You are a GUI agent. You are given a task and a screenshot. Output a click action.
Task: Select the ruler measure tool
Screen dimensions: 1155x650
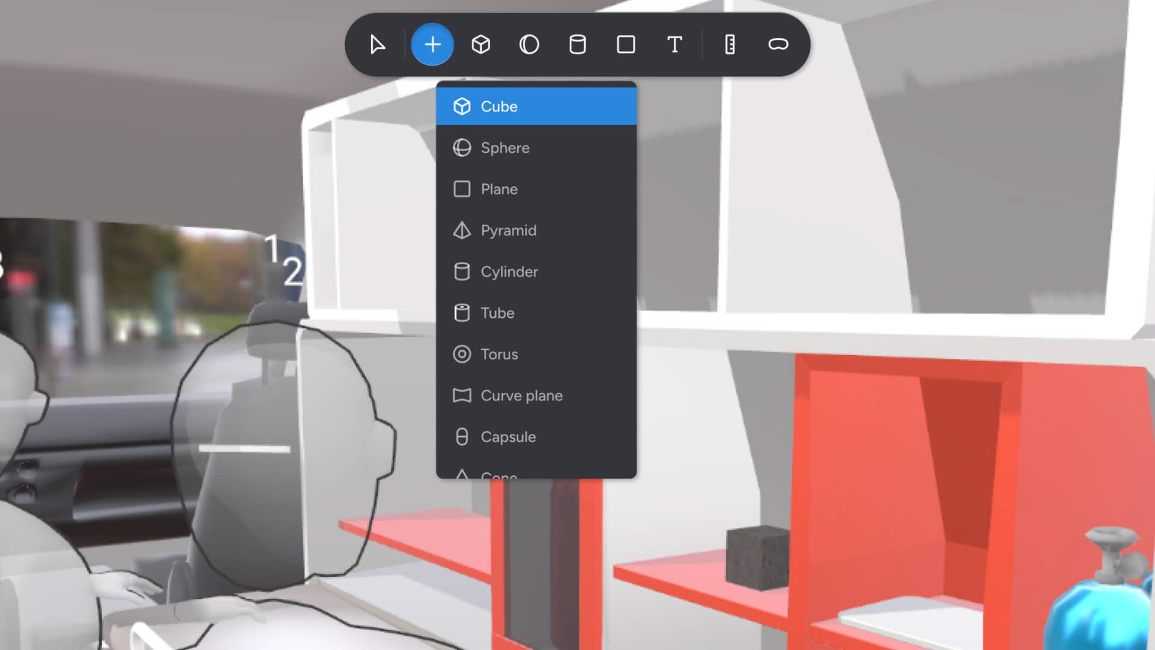click(x=730, y=45)
